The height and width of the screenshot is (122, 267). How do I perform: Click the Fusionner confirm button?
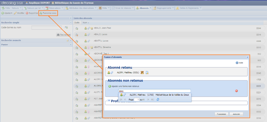tap(221, 114)
